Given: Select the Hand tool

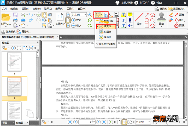Looking at the screenshot, I should coord(44,15).
